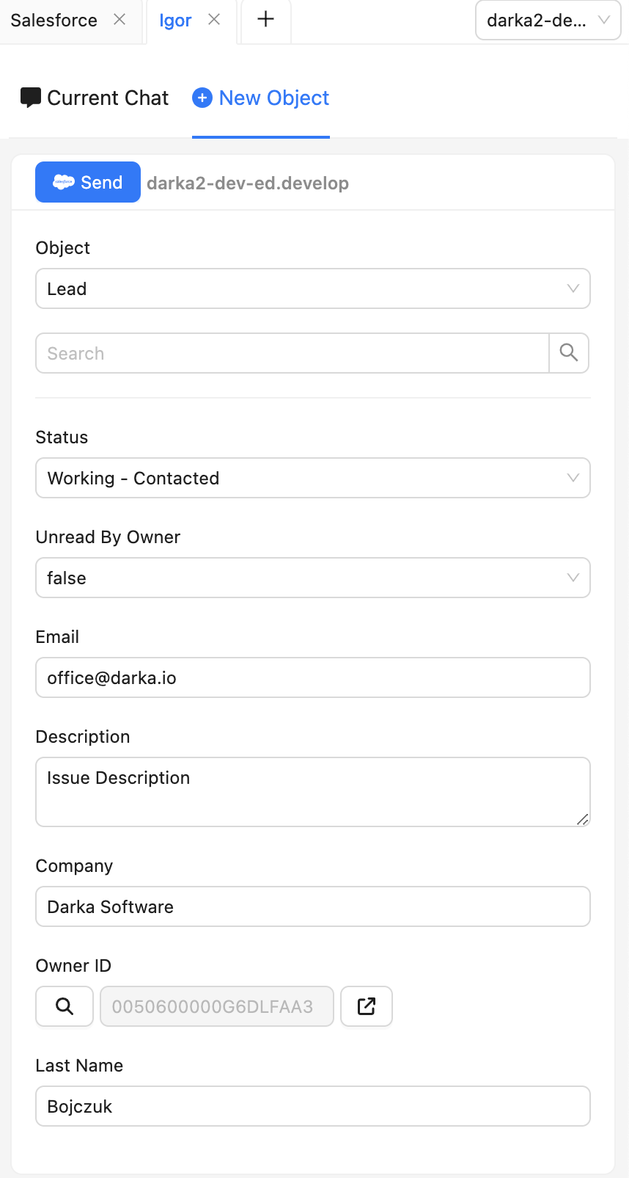
Task: Expand the Status dropdown
Action: click(x=313, y=479)
